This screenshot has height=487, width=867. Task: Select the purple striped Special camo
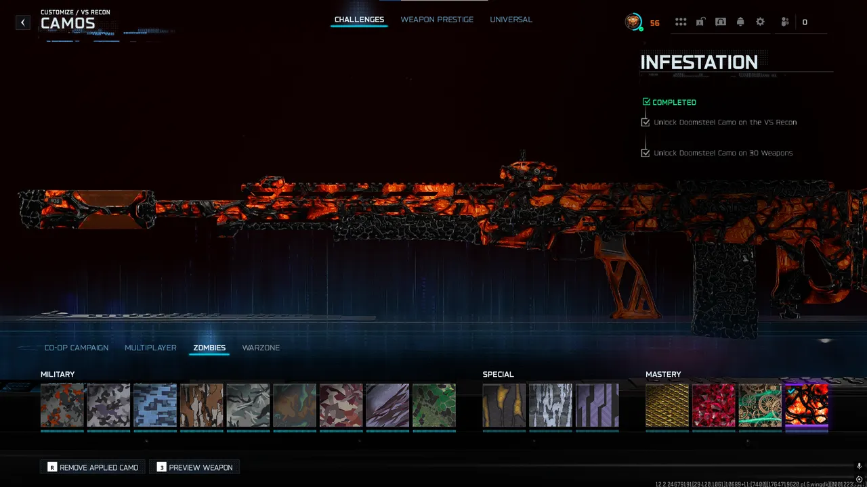(597, 406)
